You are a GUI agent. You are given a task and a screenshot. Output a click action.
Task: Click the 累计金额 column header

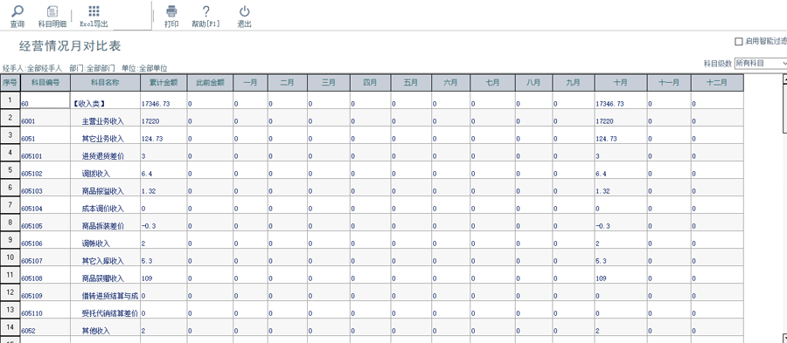tap(164, 83)
